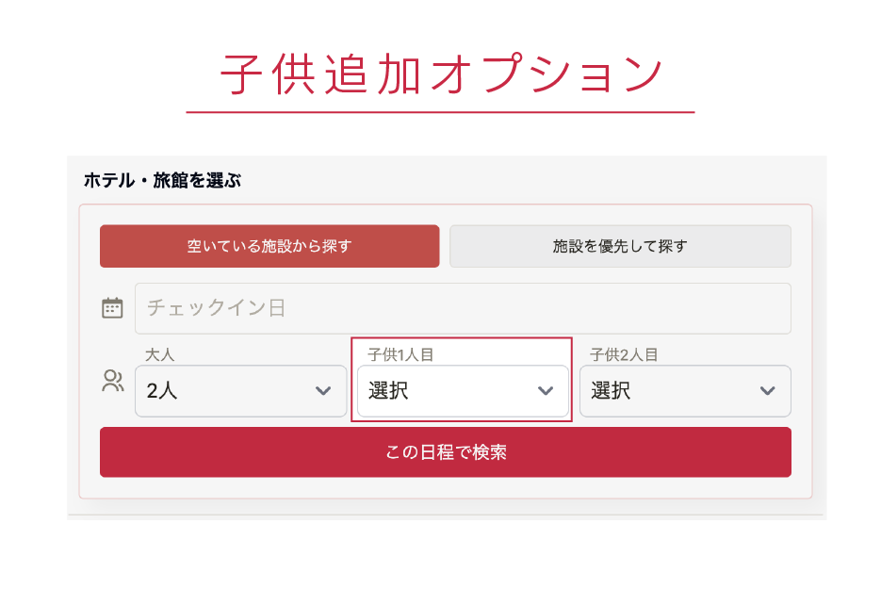The image size is (881, 589).
Task: Switch to the 施設を優先して探す tab
Action: [620, 246]
